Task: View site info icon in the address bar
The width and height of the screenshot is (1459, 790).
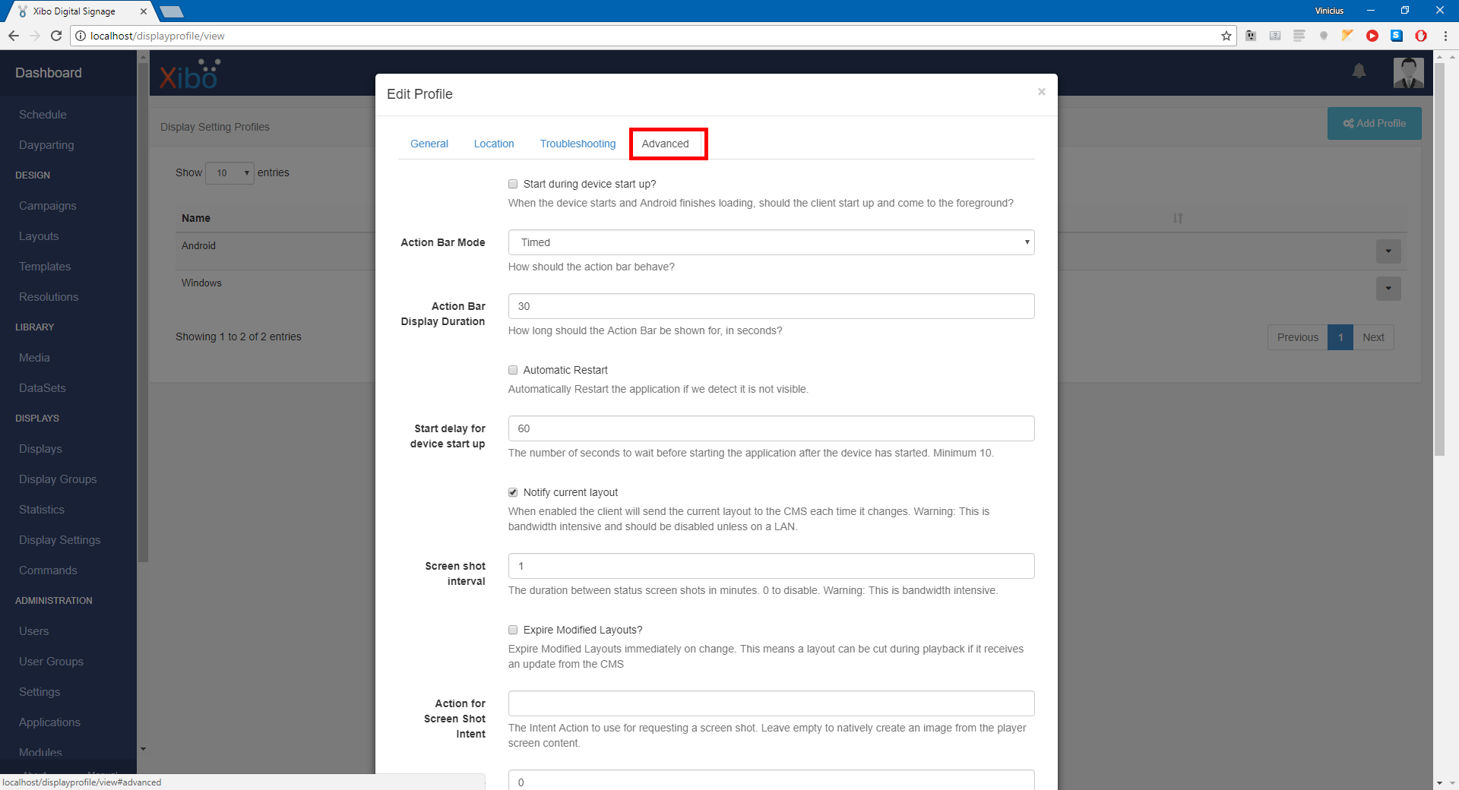Action: 81,36
